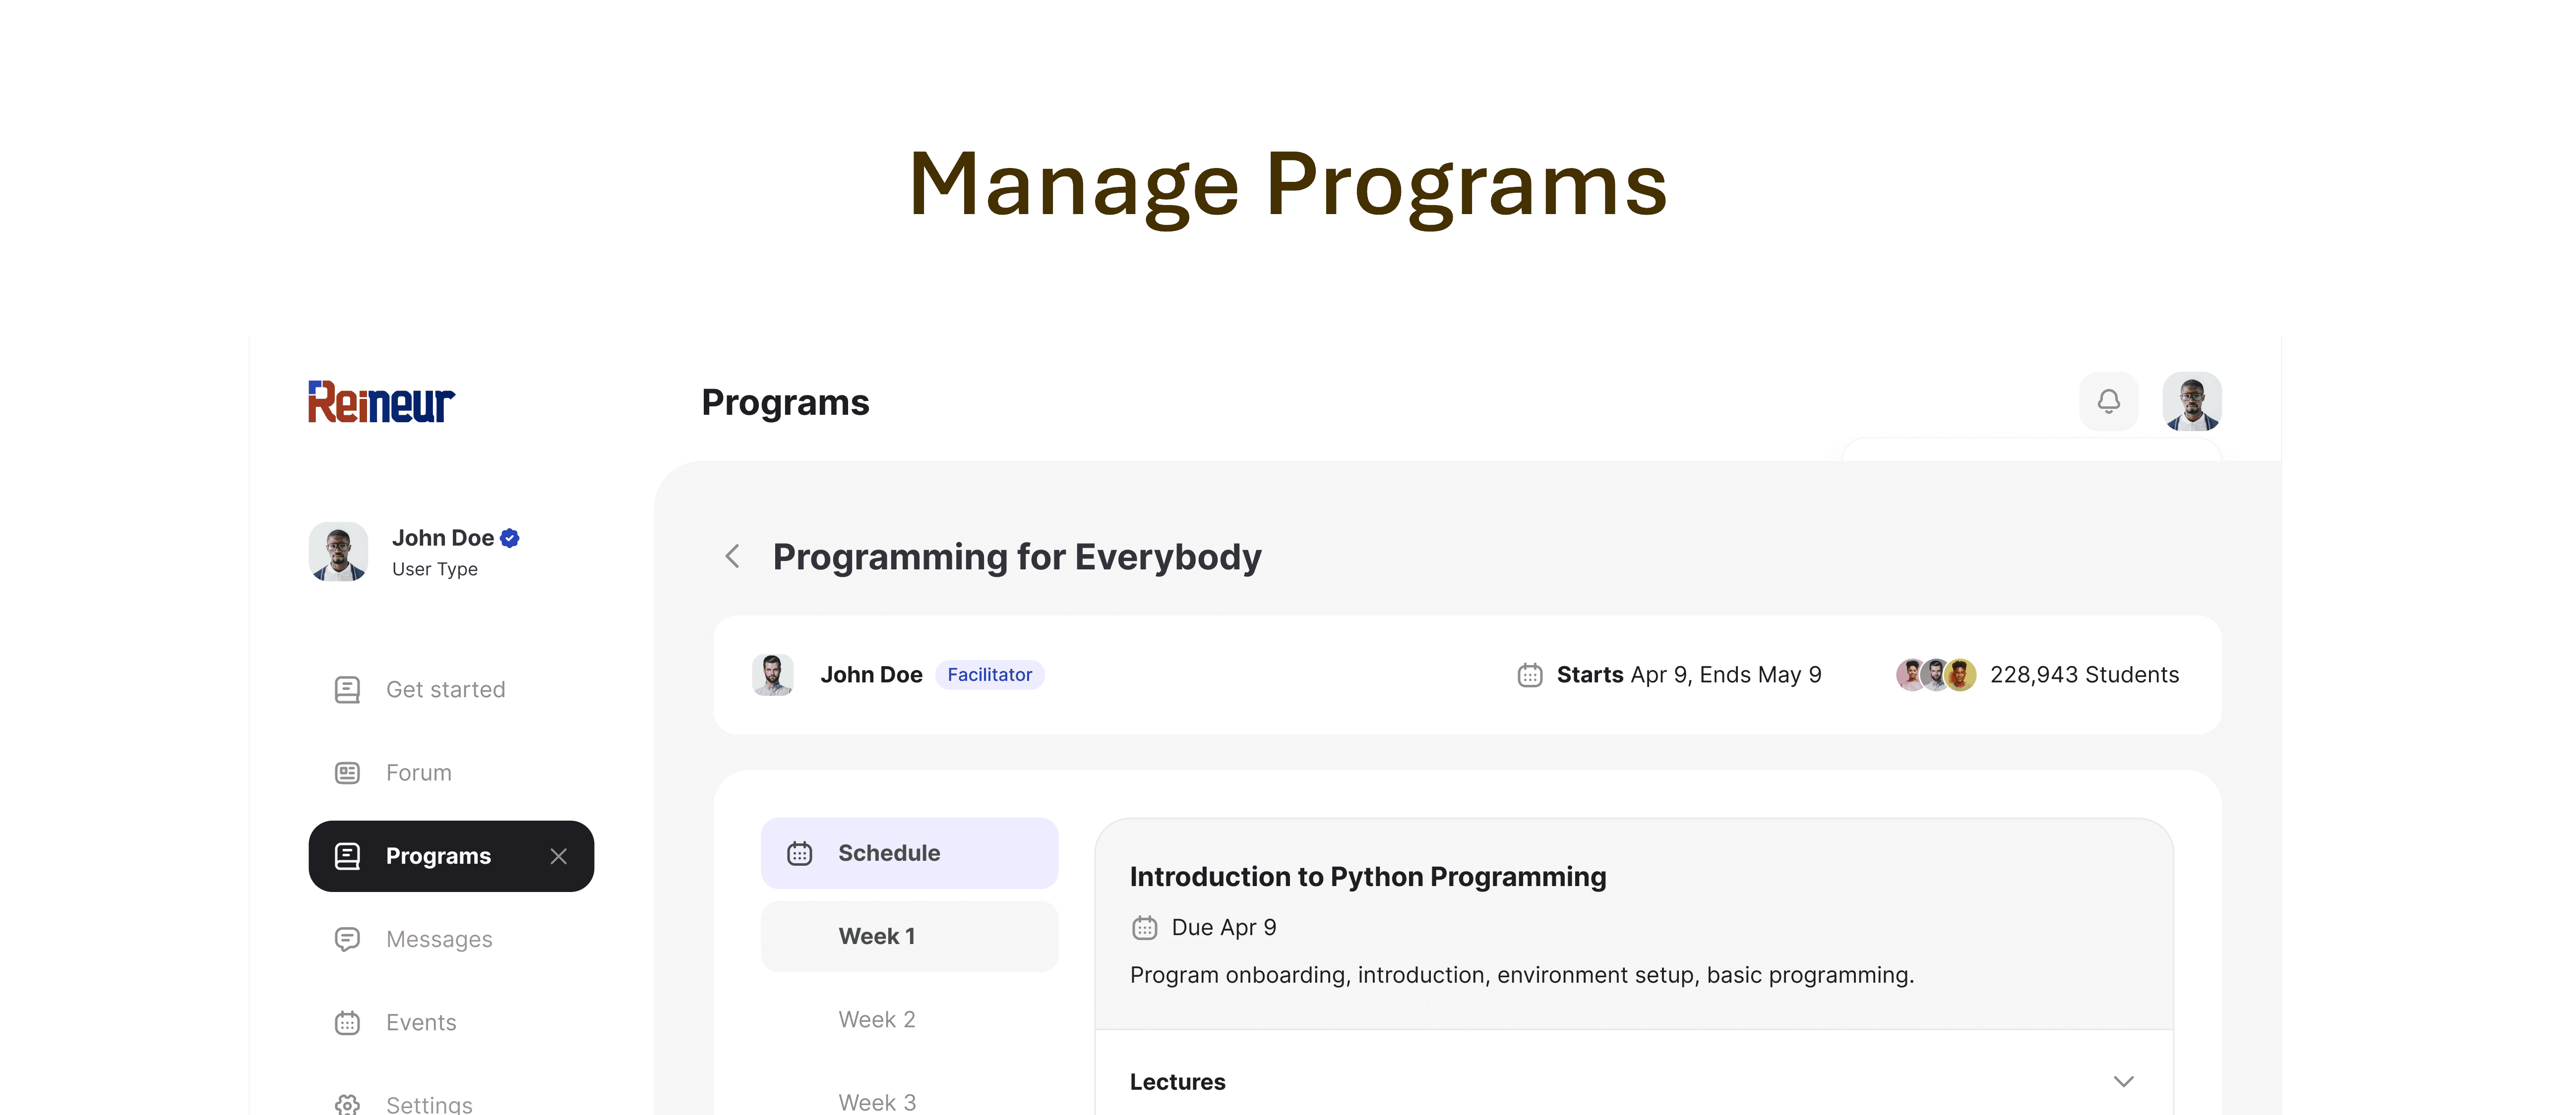Viewport: 2576px width, 1115px height.
Task: Click Due Apr 9 text
Action: (x=1223, y=927)
